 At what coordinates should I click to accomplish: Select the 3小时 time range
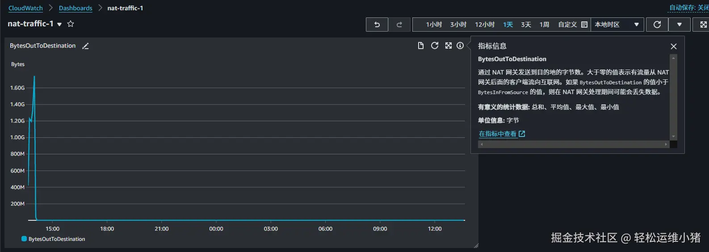pos(458,25)
